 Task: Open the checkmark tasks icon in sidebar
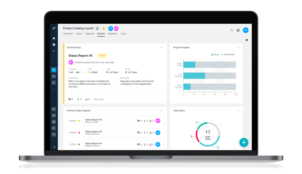(54, 51)
